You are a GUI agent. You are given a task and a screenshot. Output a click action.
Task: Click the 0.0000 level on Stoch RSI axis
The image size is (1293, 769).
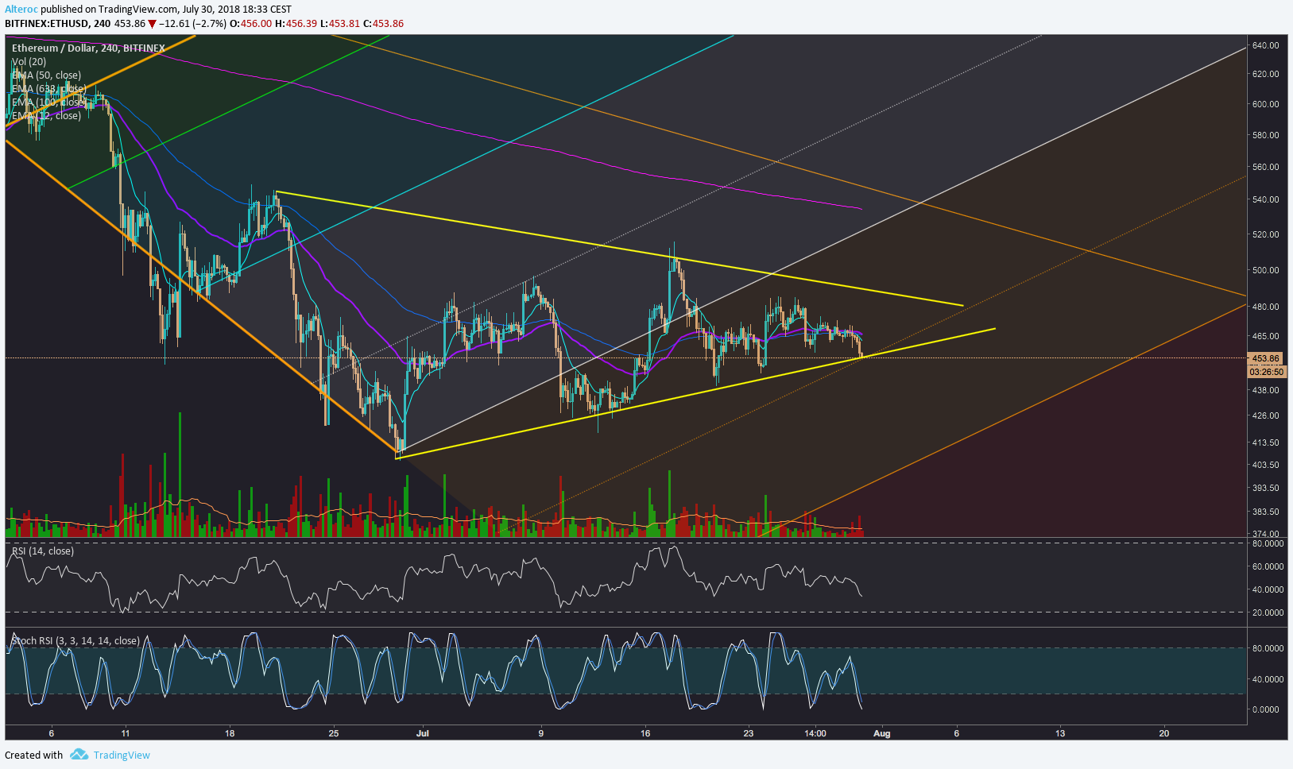click(x=1265, y=709)
